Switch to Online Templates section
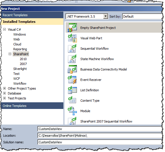The width and height of the screenshot is (165, 152). click(x=32, y=106)
